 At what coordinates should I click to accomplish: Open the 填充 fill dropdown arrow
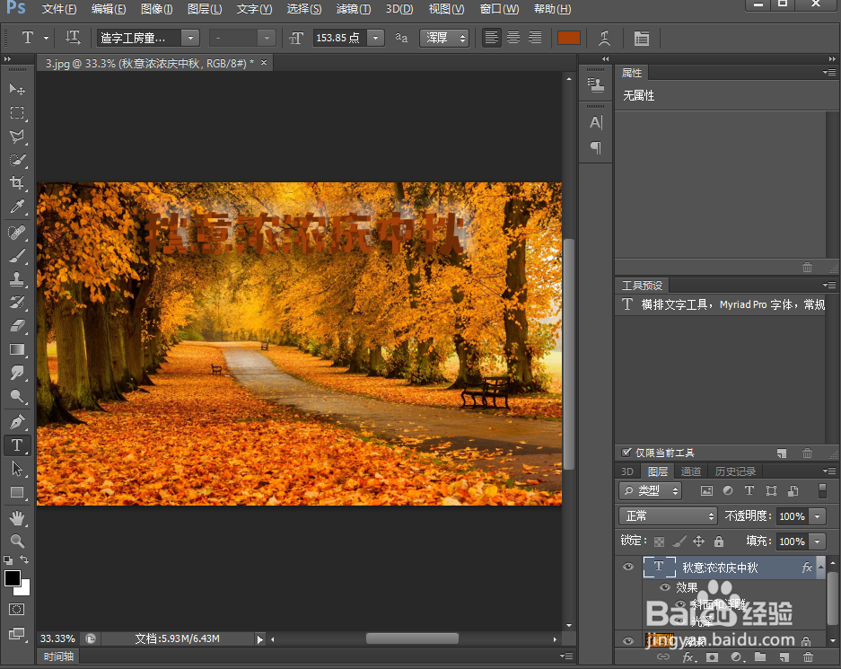tap(818, 541)
